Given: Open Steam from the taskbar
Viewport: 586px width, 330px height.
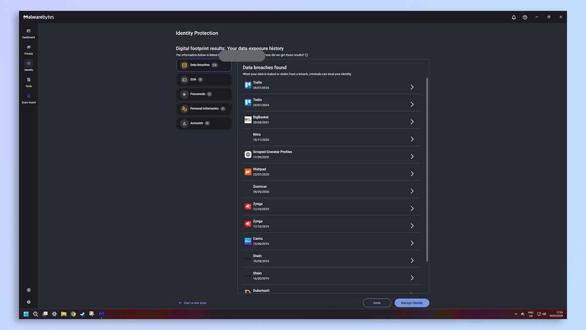Looking at the screenshot, I should tap(83, 314).
